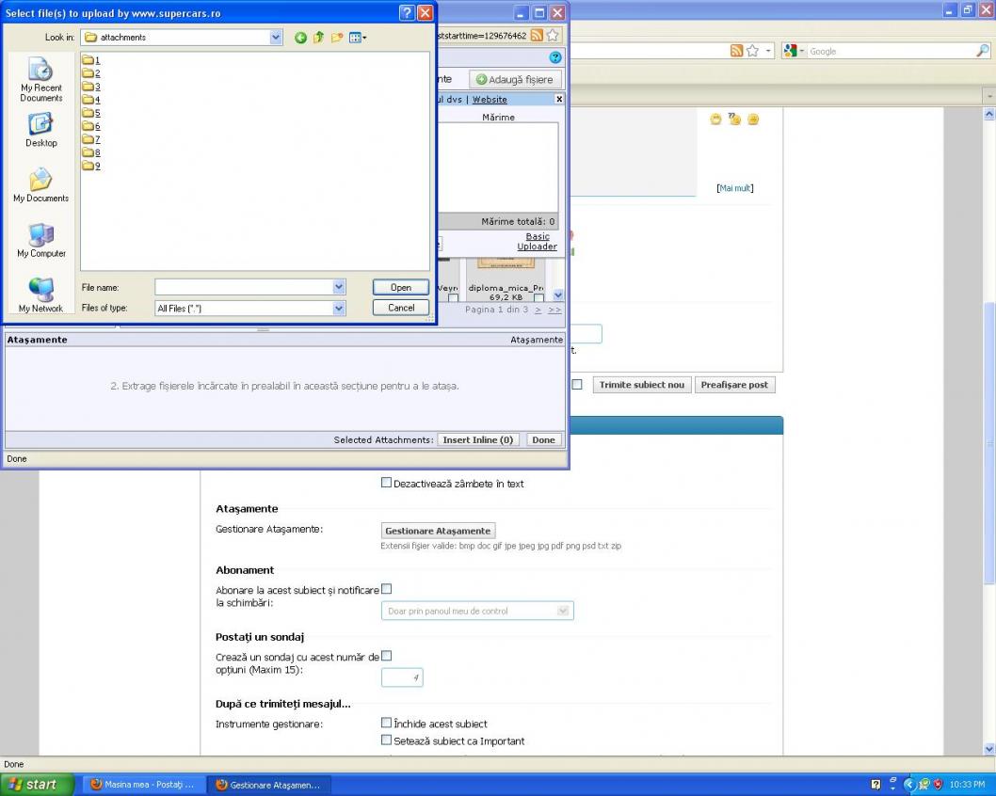Enable subscription to this topic checkbox
Viewport: 996px width, 796px height.
[386, 589]
